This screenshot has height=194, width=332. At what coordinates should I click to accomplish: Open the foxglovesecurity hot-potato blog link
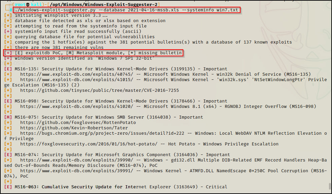tap(91, 144)
